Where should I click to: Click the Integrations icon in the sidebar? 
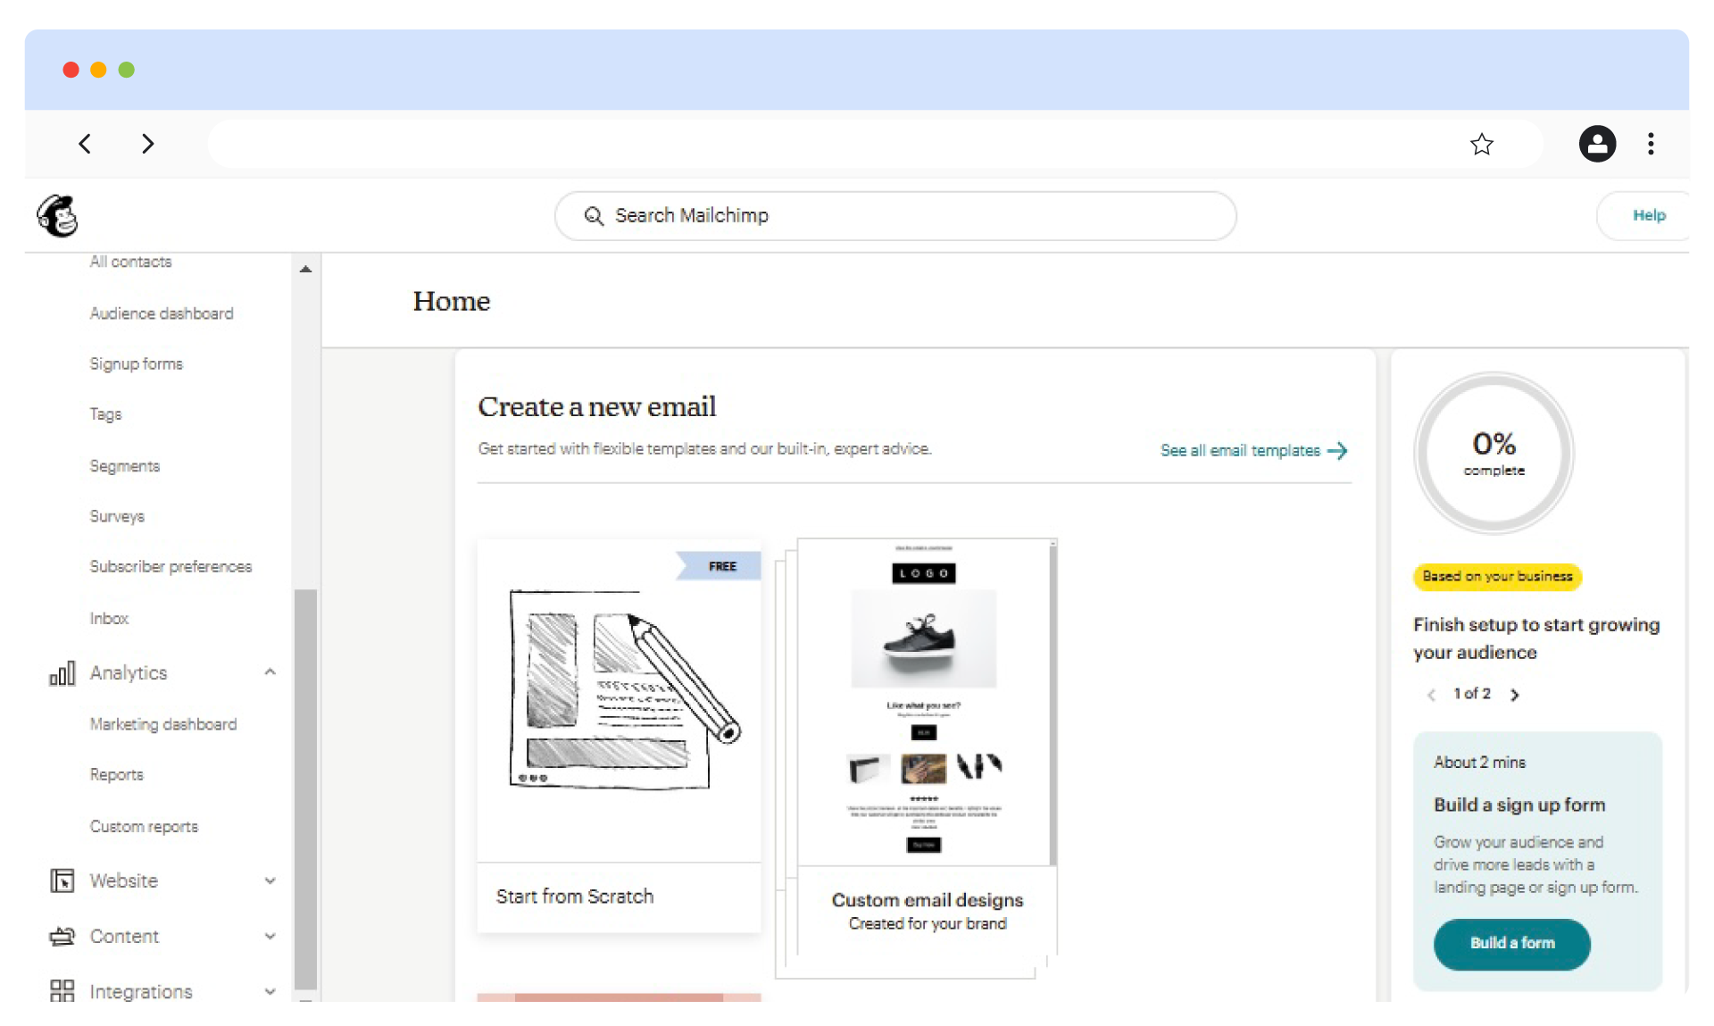62,991
